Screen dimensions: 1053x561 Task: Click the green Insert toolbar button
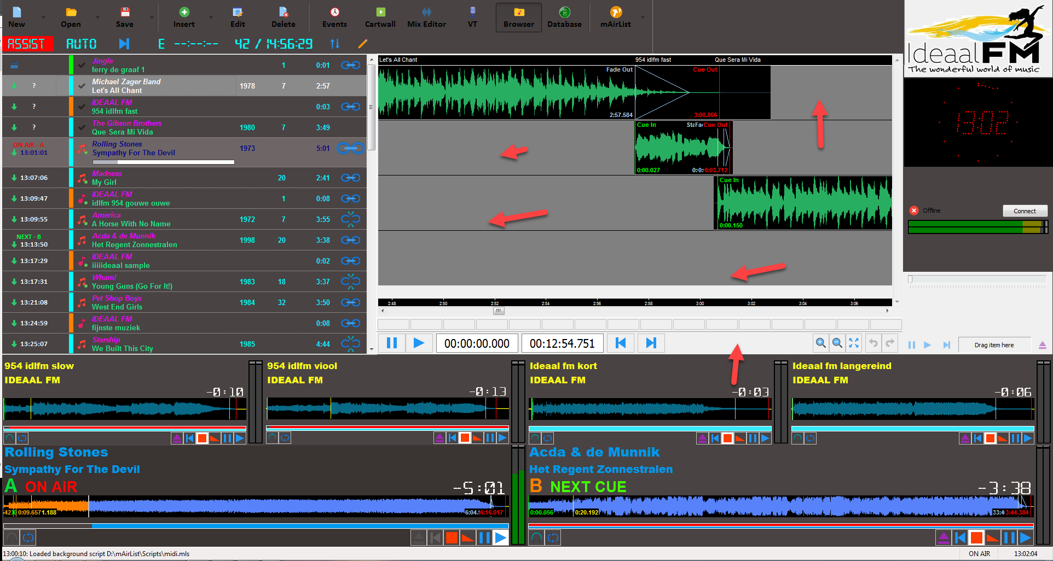pos(184,17)
